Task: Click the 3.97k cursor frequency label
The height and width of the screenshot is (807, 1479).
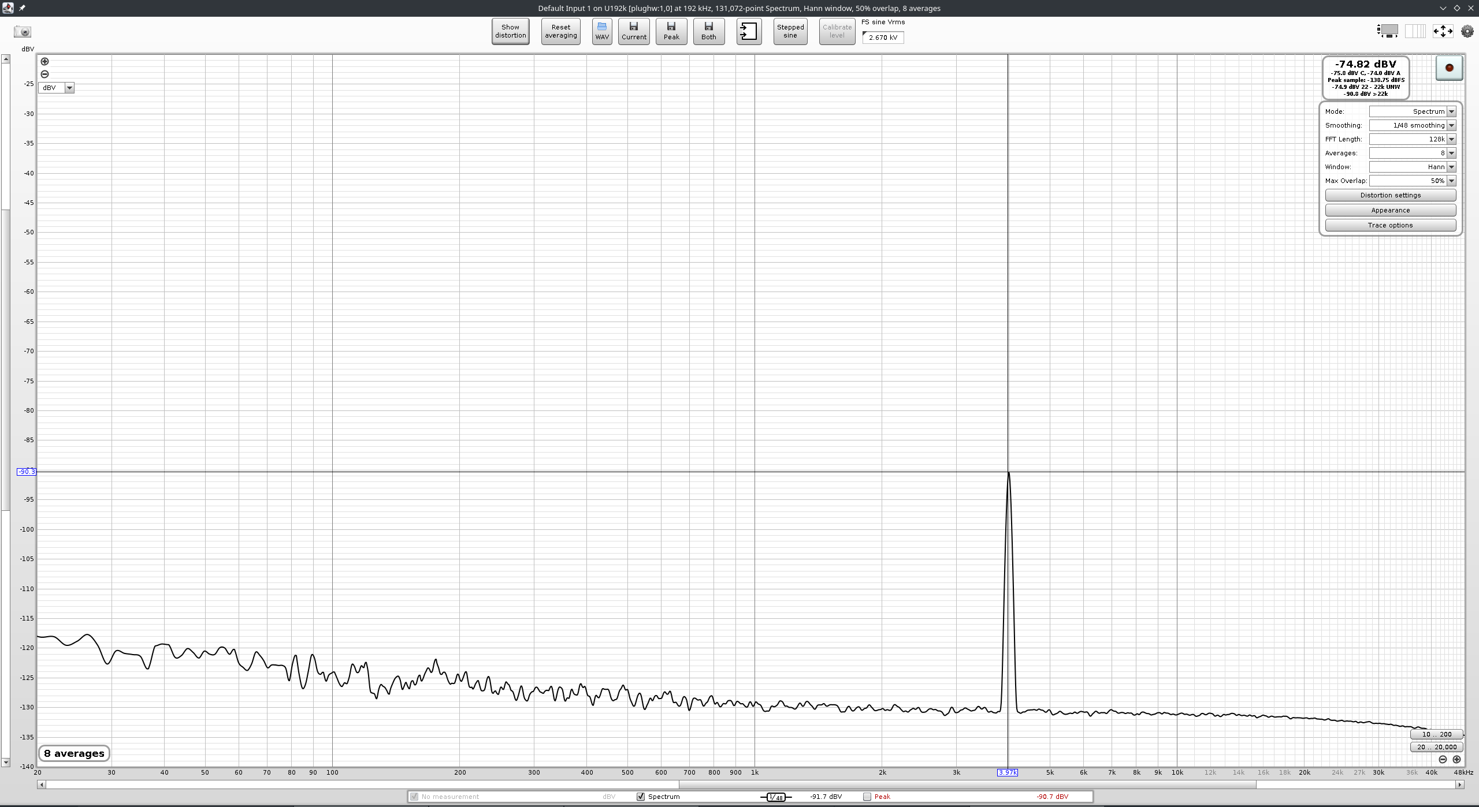Action: pos(1008,772)
